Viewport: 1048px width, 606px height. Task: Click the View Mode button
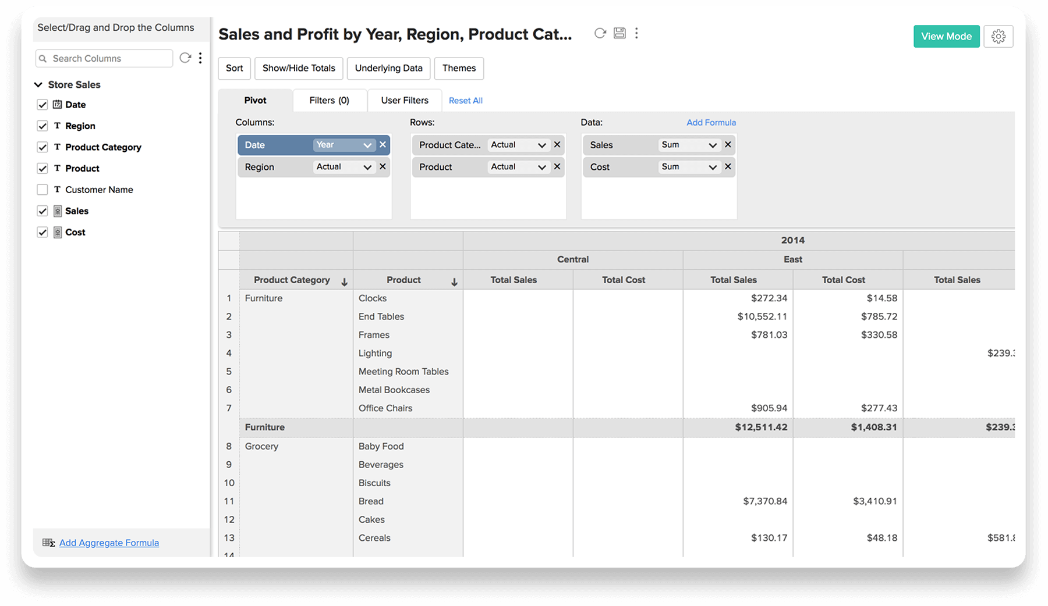(946, 36)
